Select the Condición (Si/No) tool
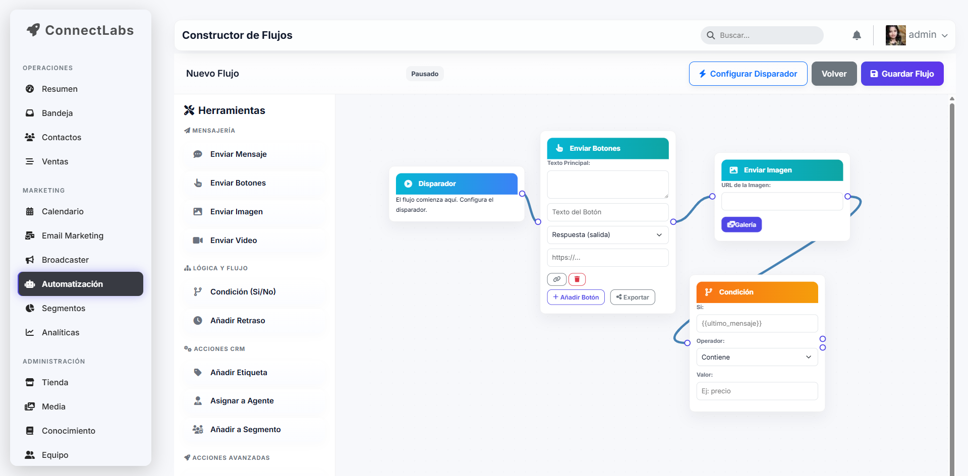Image resolution: width=968 pixels, height=476 pixels. click(242, 291)
